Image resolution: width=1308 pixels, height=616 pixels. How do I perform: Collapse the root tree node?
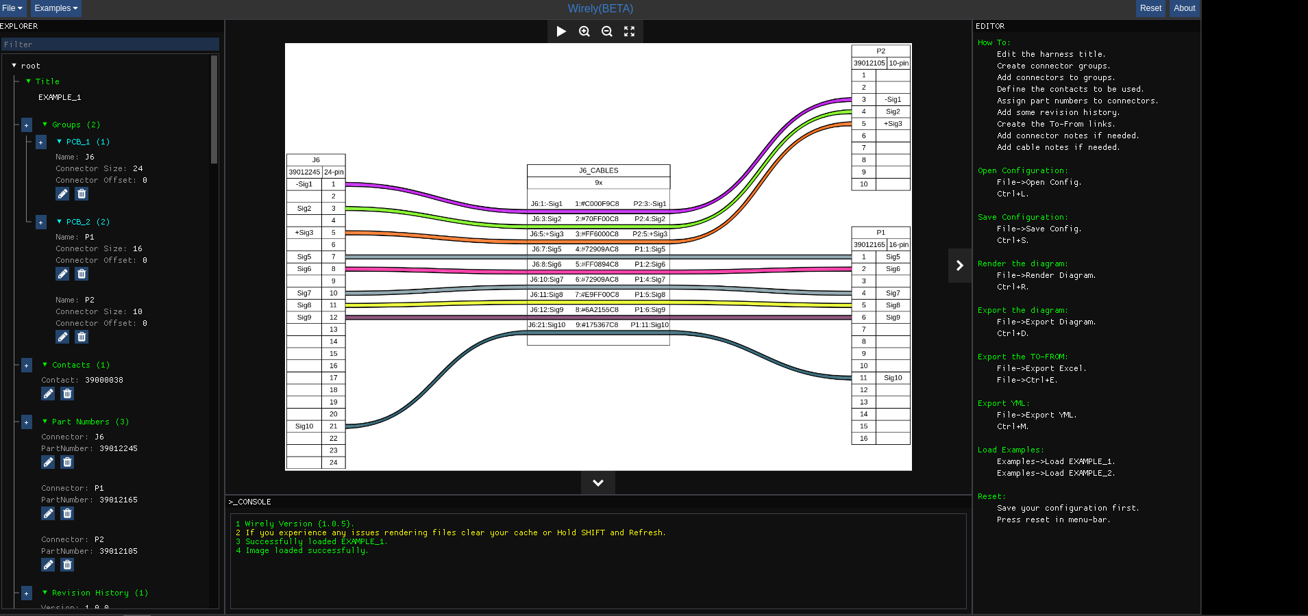click(14, 66)
